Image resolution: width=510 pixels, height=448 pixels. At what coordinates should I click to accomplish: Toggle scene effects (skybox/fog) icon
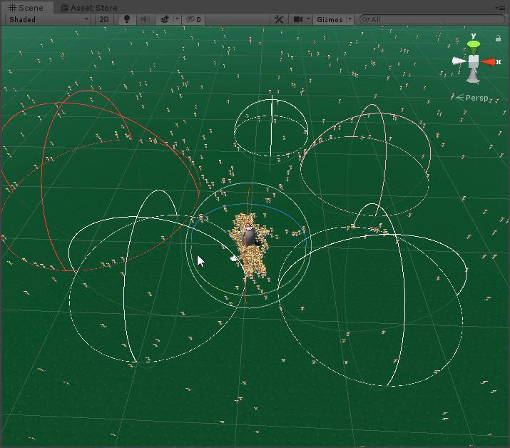coord(165,19)
